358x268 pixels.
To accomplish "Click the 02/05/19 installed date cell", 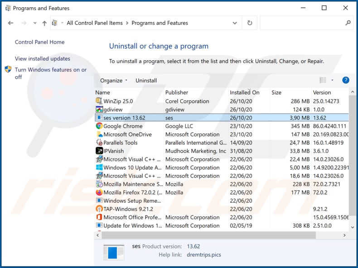I will (241, 225).
